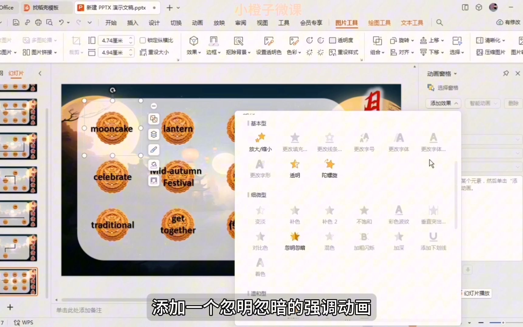523x327 pixels.
Task: Open the 动画窗格 title dropdown
Action: tap(455, 73)
